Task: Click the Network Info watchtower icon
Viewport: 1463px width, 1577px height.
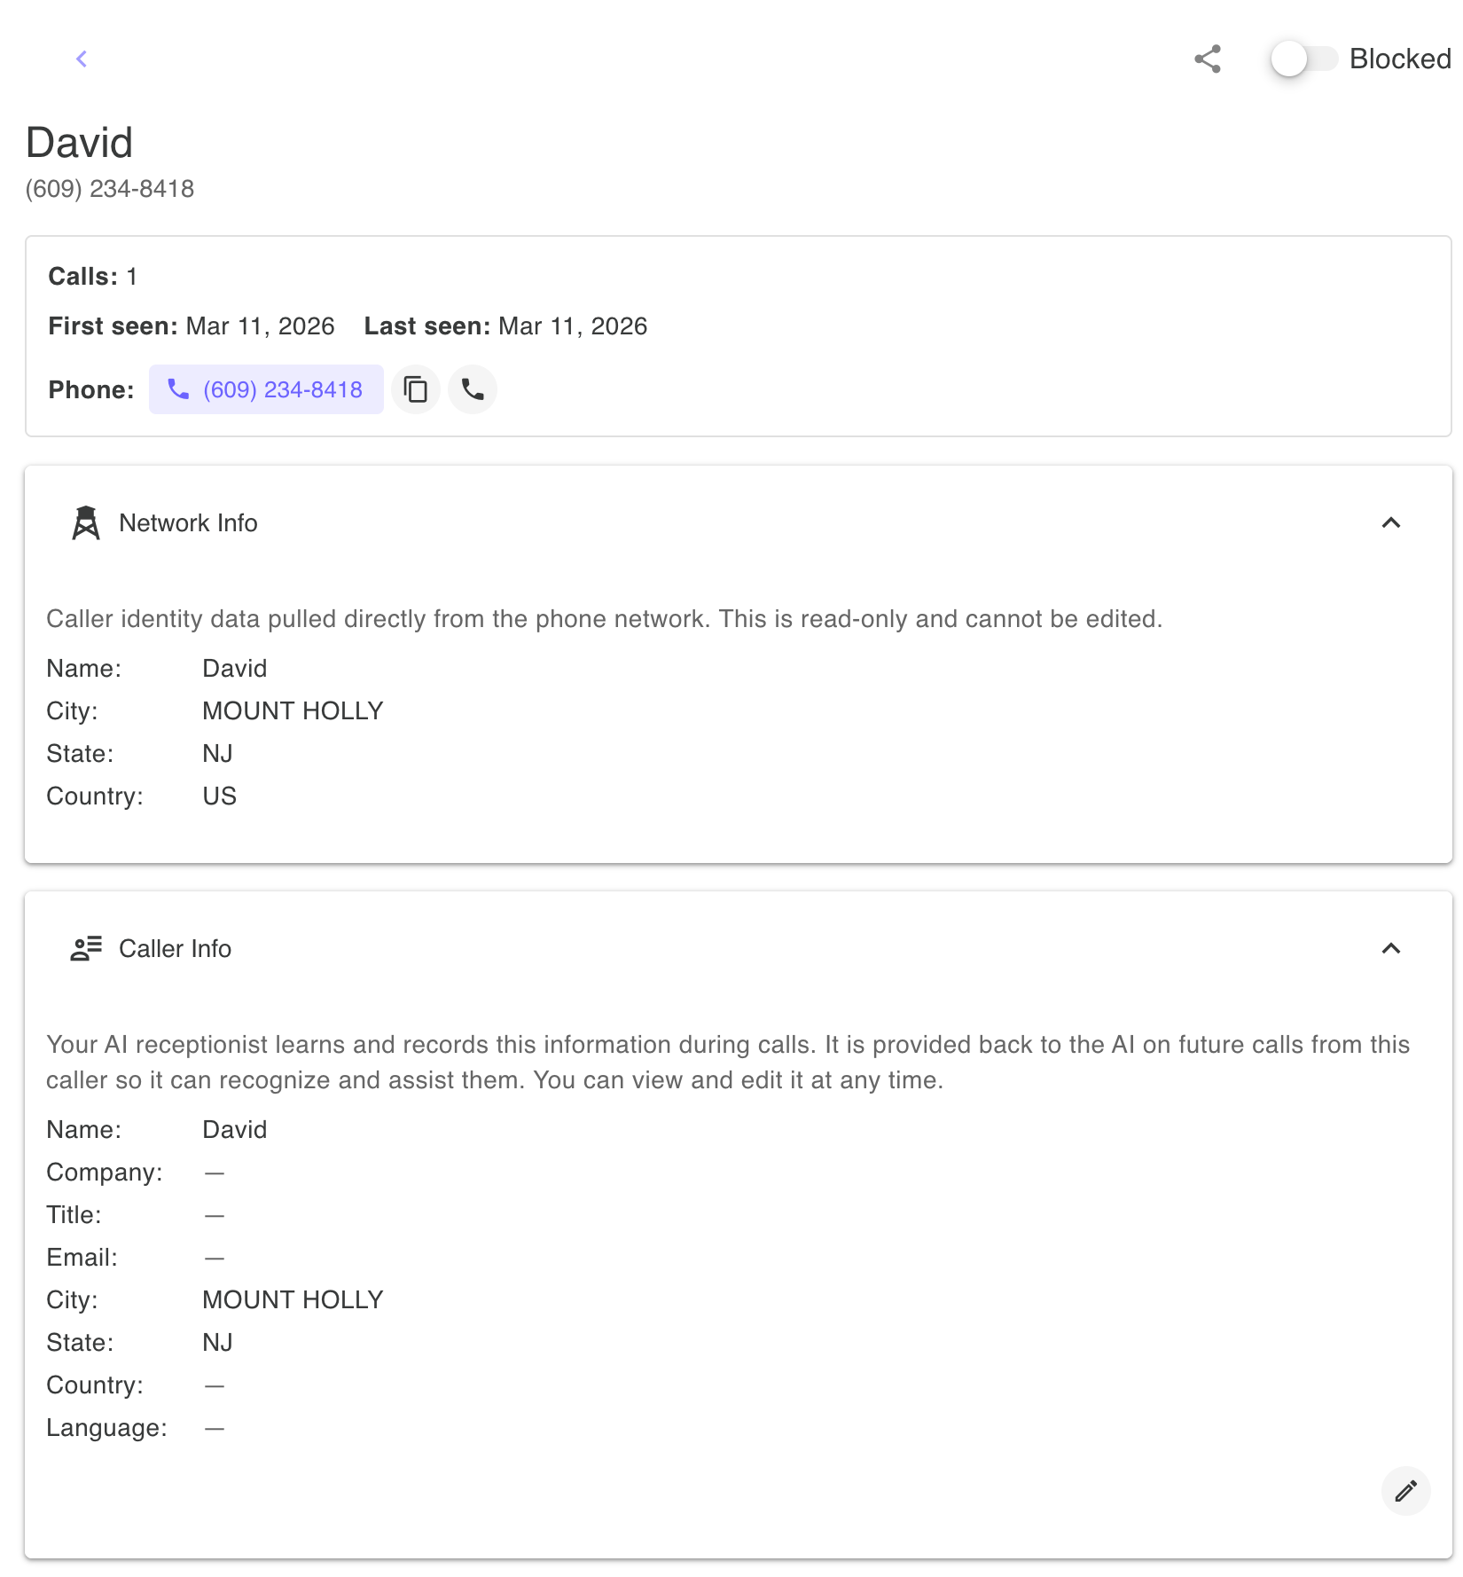Action: pos(84,522)
